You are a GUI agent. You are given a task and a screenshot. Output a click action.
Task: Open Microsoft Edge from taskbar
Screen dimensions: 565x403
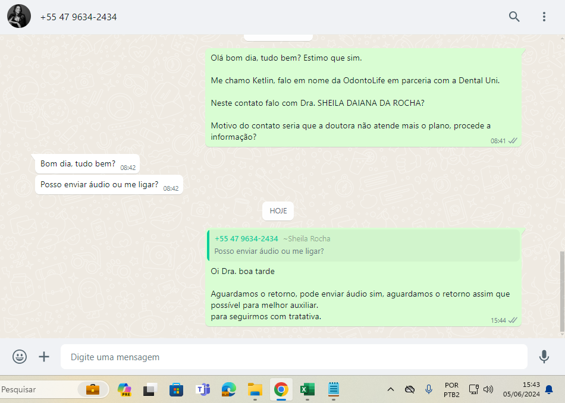[x=229, y=389]
